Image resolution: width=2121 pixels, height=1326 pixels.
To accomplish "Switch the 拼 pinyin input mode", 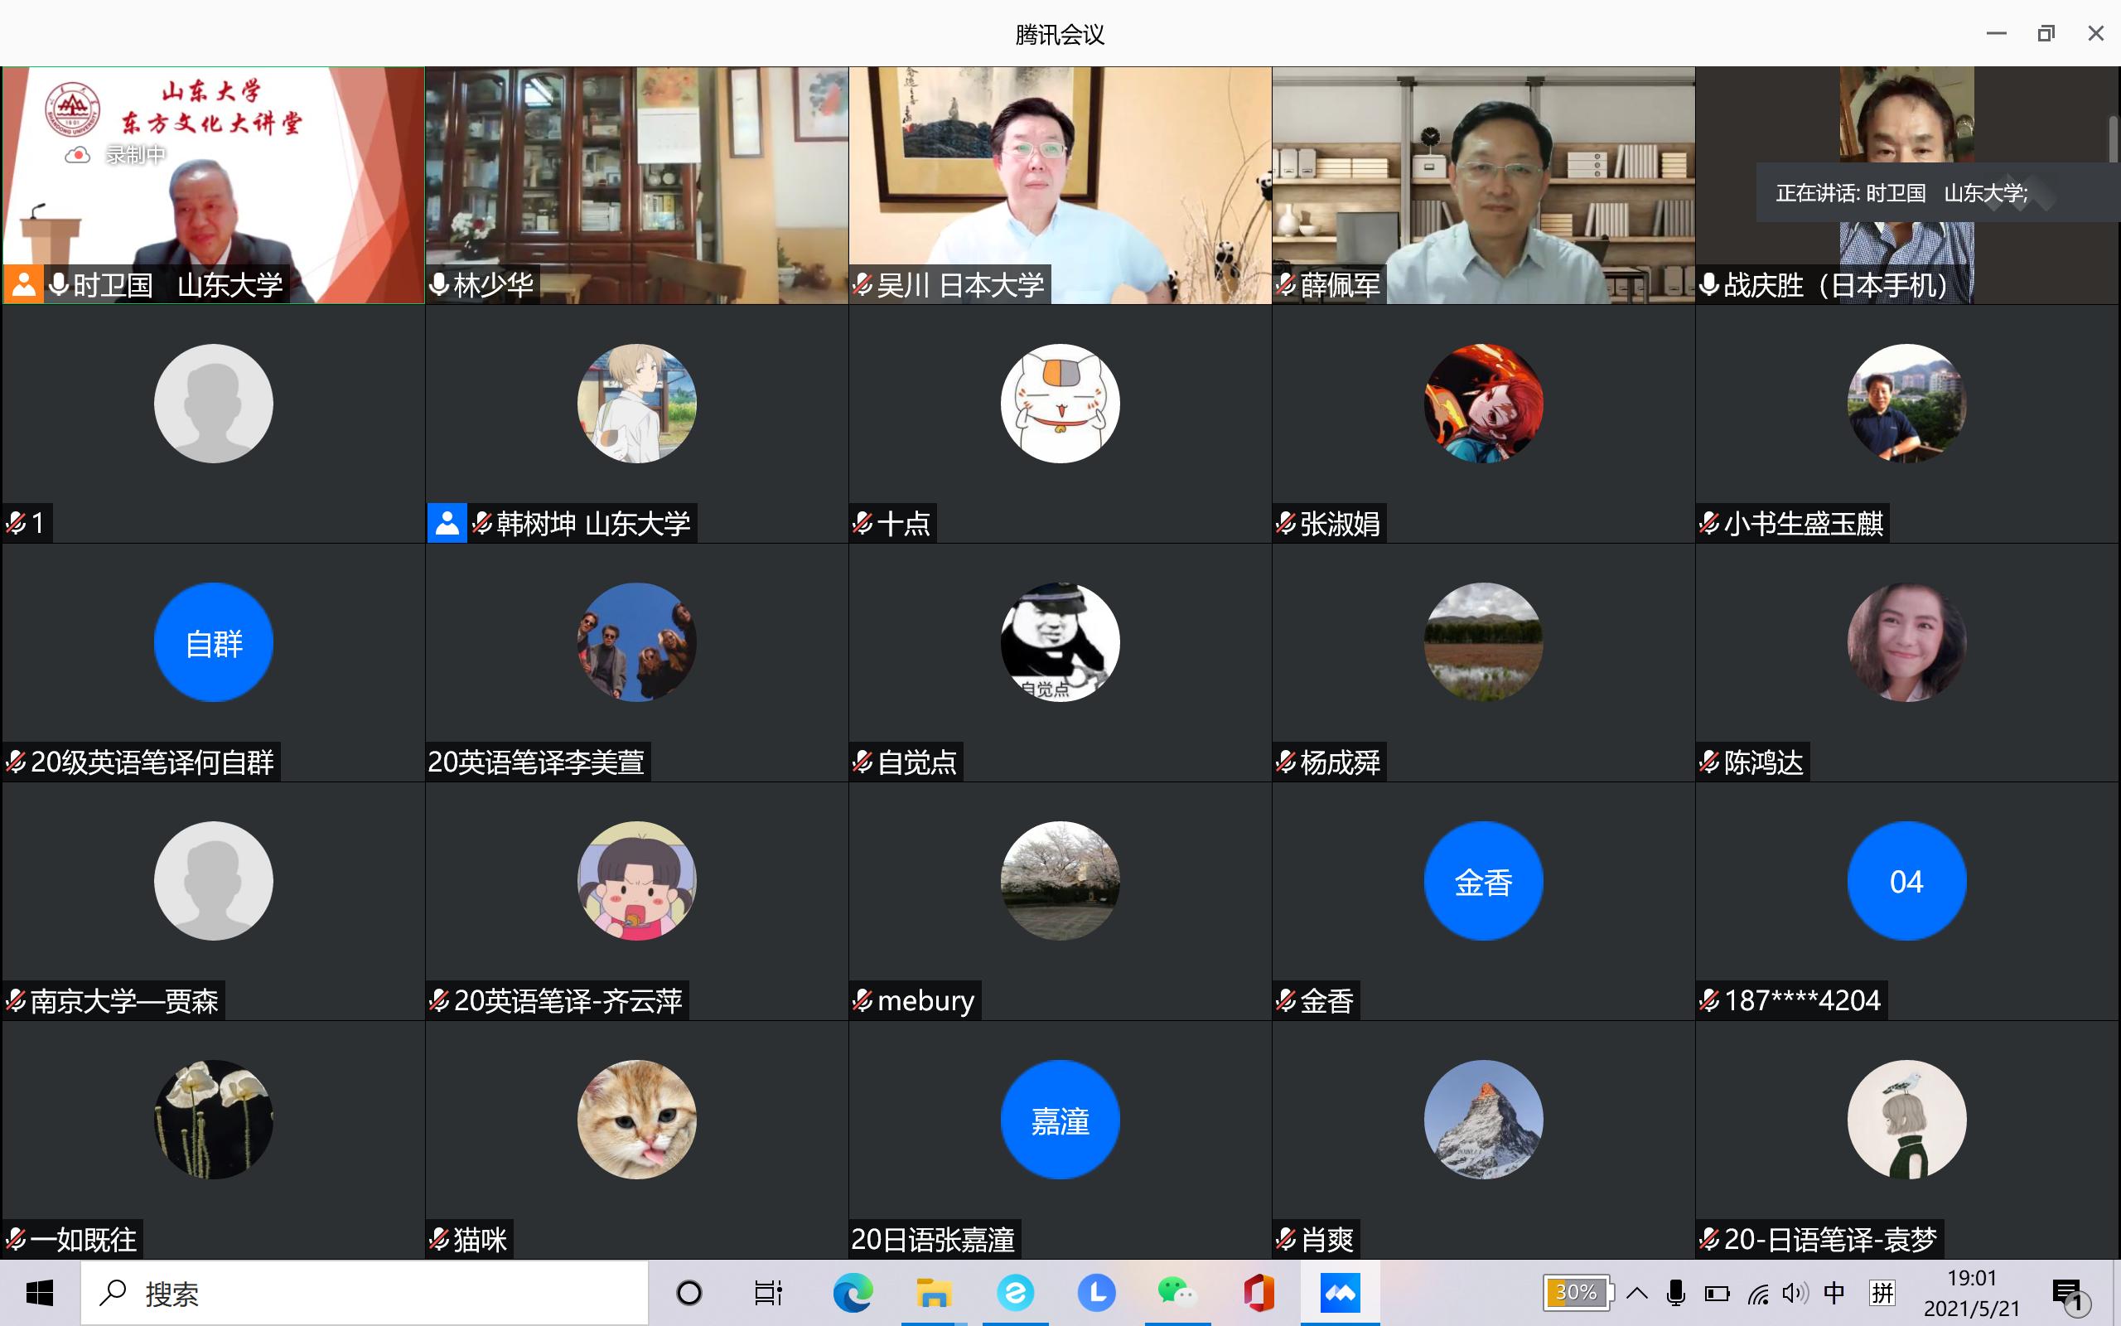I will tap(1882, 1293).
